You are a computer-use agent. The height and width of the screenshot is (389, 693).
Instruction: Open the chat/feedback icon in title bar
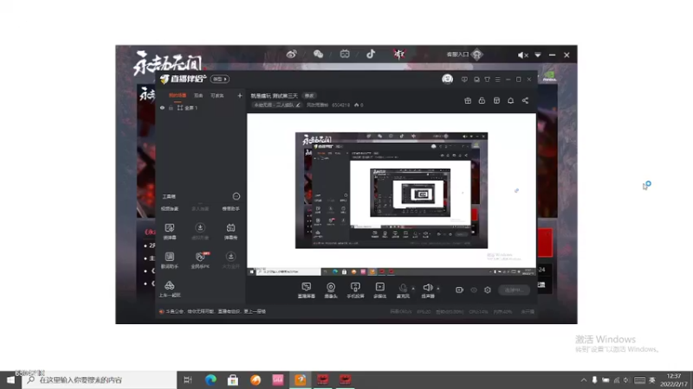tap(476, 80)
